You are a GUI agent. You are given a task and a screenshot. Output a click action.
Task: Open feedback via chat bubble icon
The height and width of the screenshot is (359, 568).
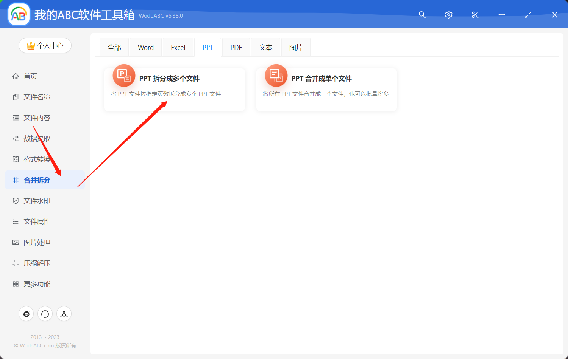tap(45, 314)
